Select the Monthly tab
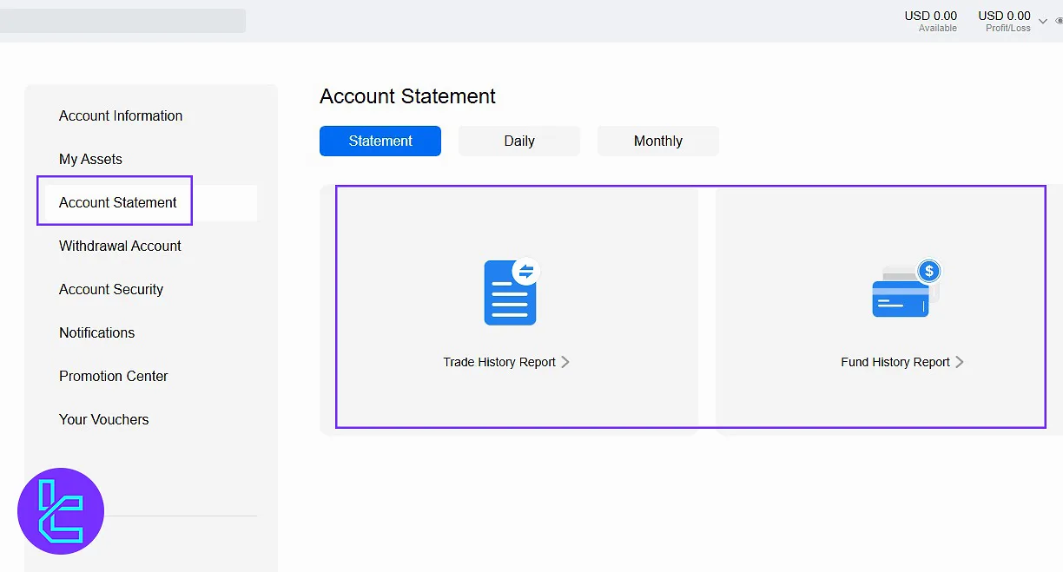 pos(658,141)
